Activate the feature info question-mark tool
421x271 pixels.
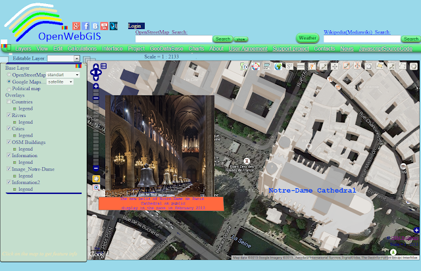[312, 66]
